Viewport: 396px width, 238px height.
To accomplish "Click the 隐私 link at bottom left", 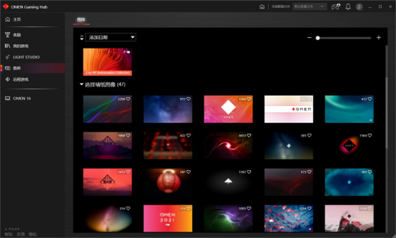I will click(33, 234).
